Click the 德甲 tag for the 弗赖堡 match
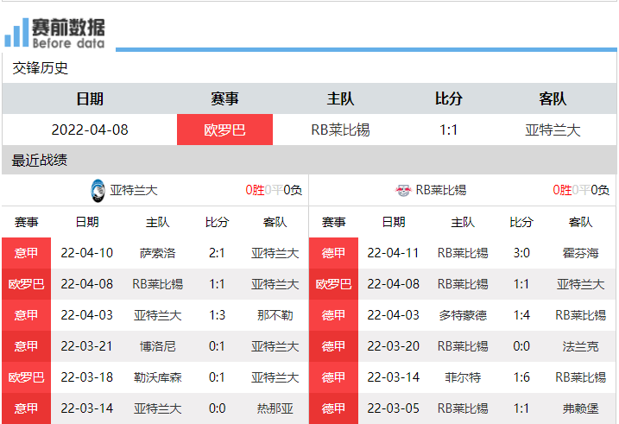This screenshot has height=424, width=619. (x=333, y=408)
